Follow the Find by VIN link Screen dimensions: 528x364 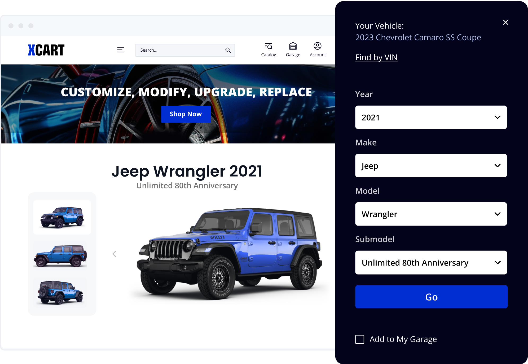pyautogui.click(x=376, y=57)
